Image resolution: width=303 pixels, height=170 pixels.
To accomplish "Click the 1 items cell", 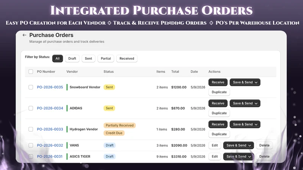I will pos(162,129).
